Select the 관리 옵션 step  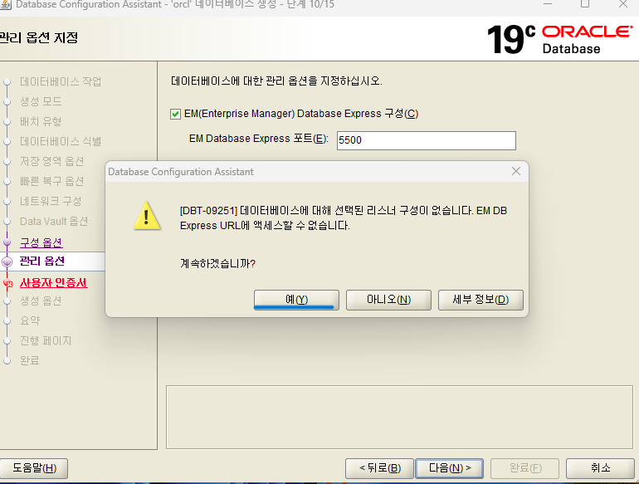[42, 261]
